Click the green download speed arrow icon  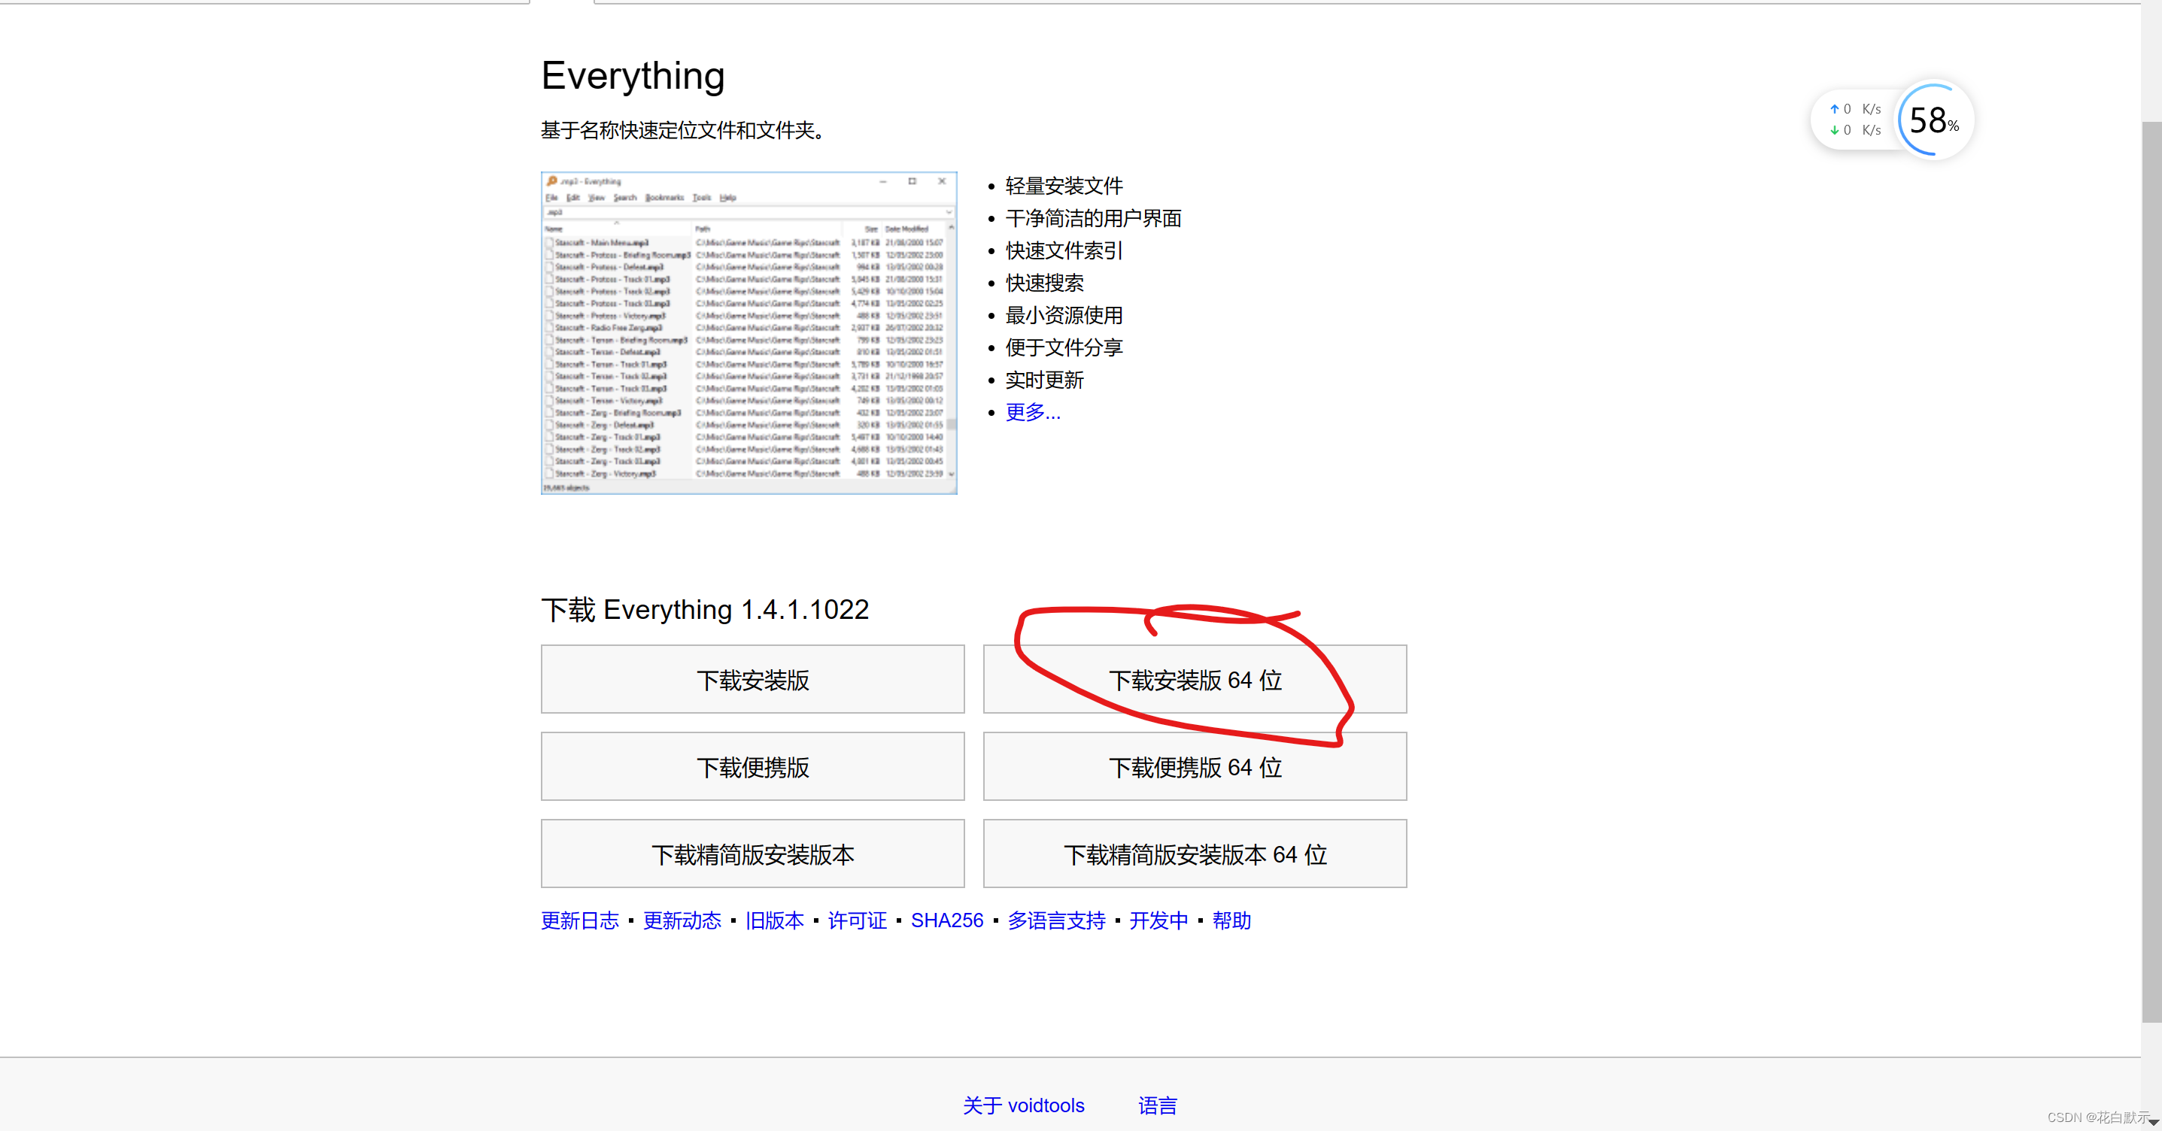click(1835, 130)
